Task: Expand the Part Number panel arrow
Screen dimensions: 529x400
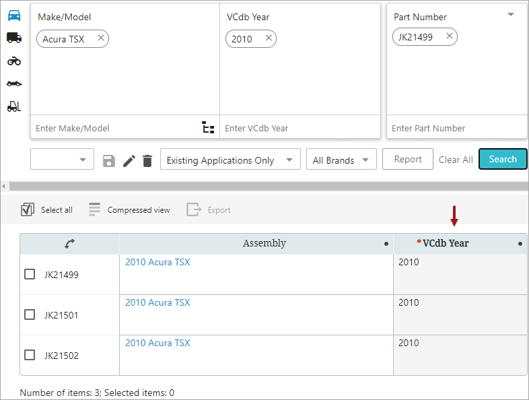Action: pos(511,14)
